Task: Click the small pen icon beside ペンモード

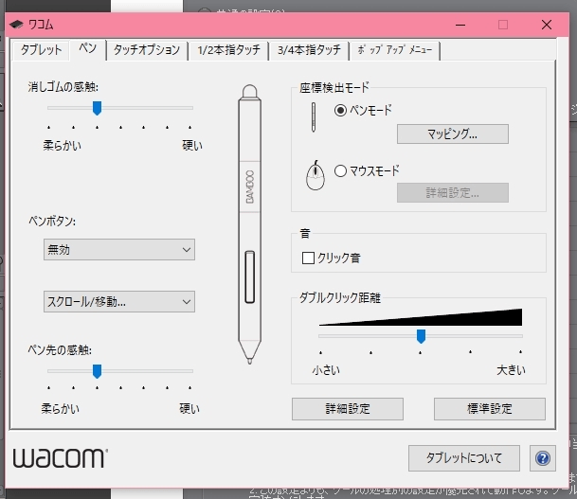Action: (314, 117)
